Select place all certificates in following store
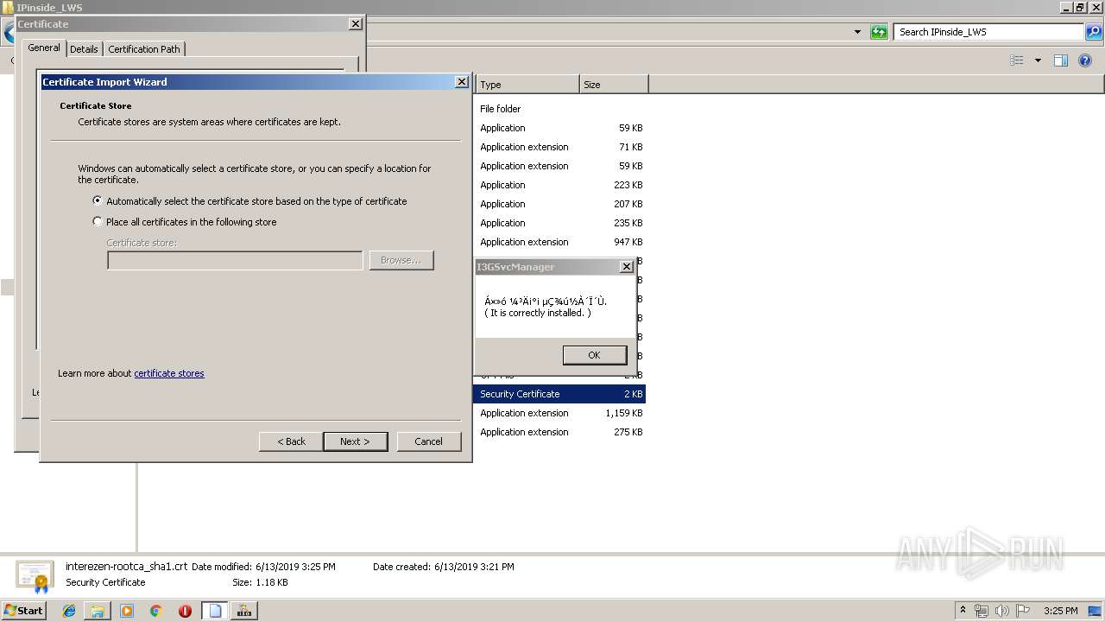The width and height of the screenshot is (1105, 622). [x=185, y=221]
